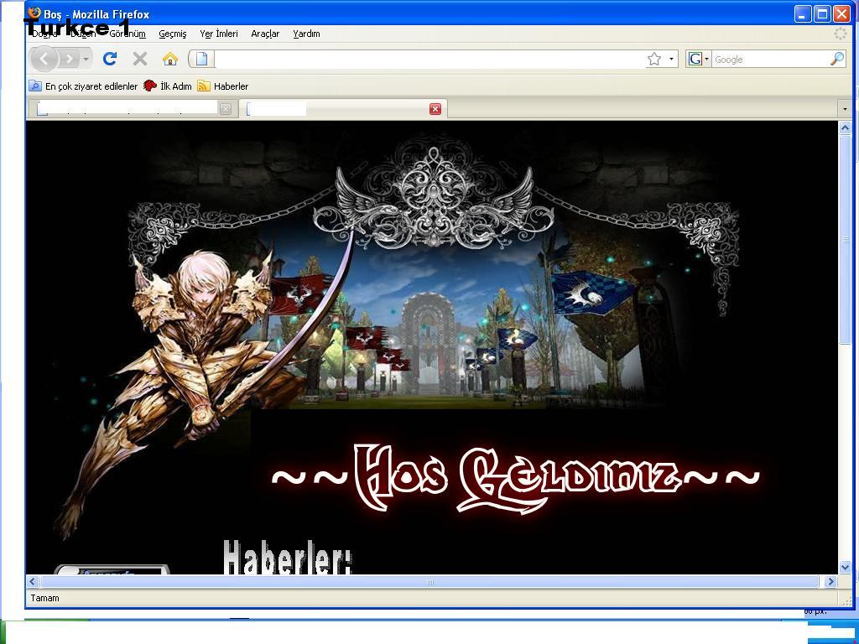Click the browser Back arrow button
The height and width of the screenshot is (644, 859).
click(44, 59)
